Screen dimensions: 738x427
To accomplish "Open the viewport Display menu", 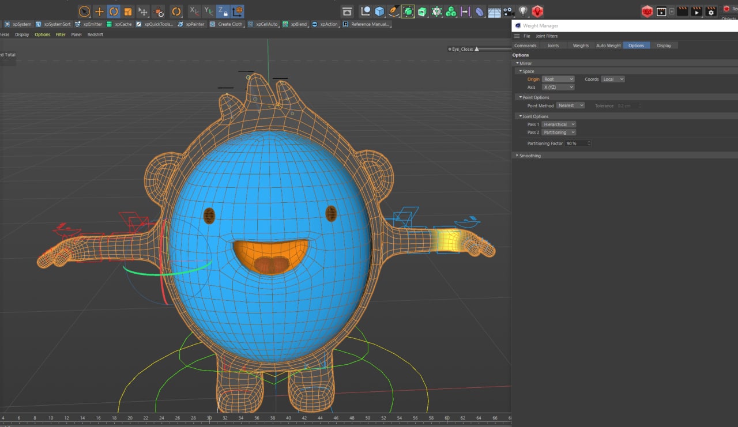I will click(22, 35).
